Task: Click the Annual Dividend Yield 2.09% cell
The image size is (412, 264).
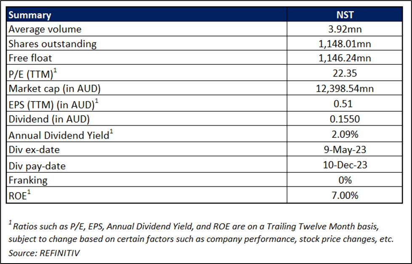Action: (345, 134)
